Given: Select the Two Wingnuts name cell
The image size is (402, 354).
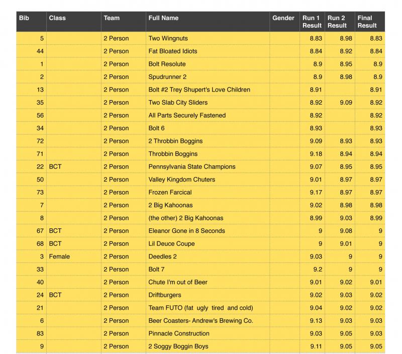Looking at the screenshot, I should pos(208,38).
